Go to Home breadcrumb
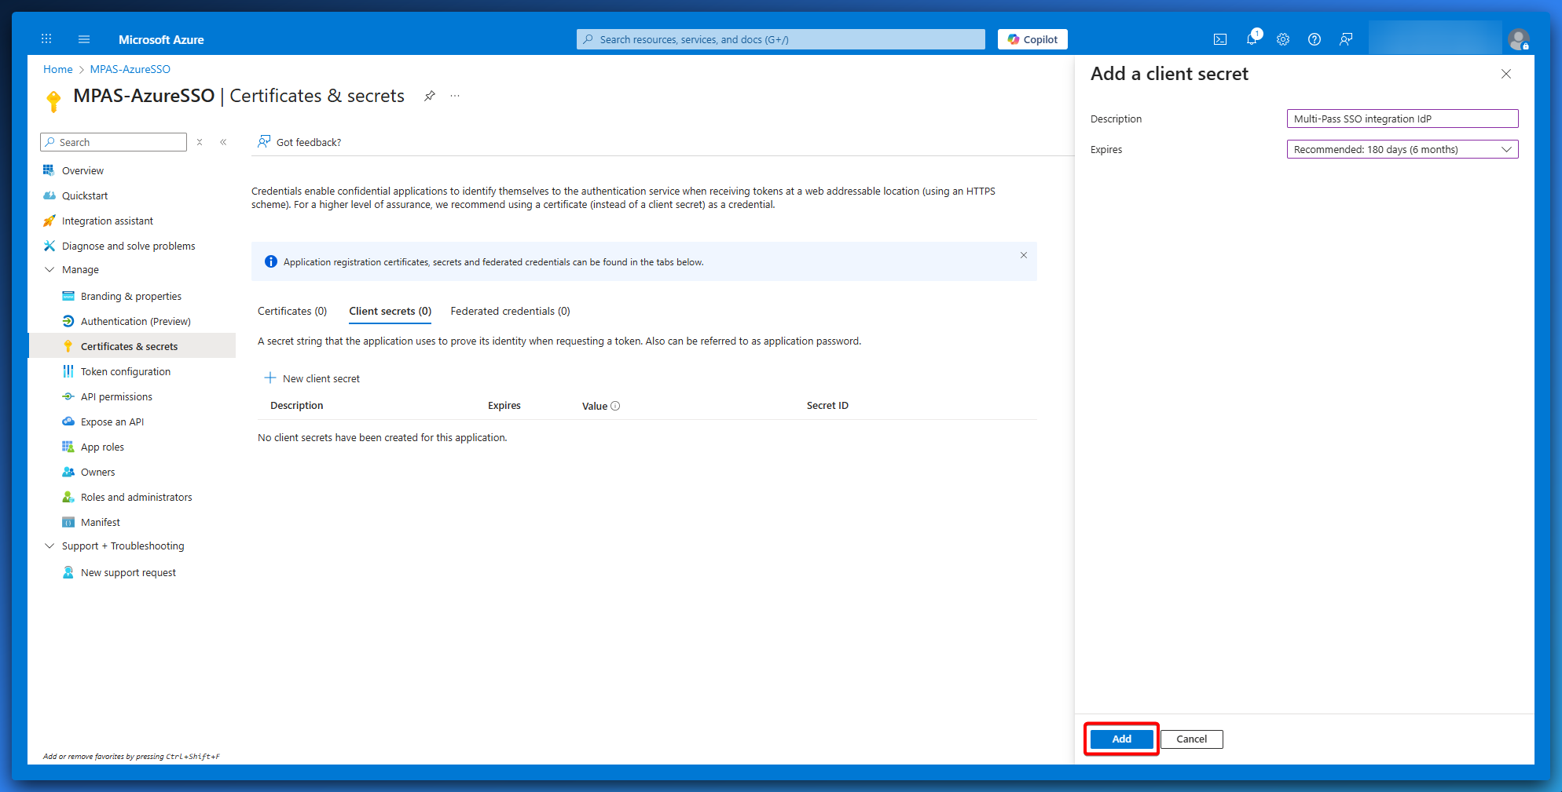Image resolution: width=1562 pixels, height=792 pixels. pos(57,69)
